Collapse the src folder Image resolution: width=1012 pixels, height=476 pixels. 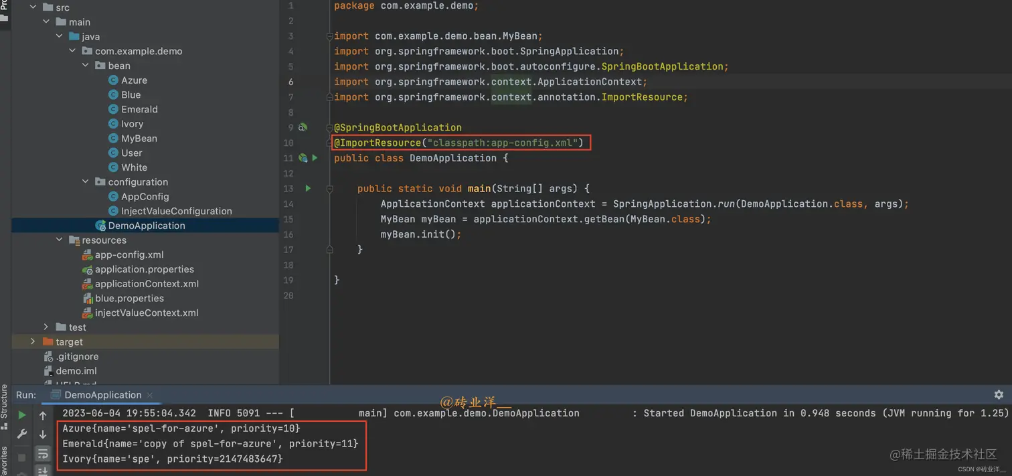[x=33, y=7]
